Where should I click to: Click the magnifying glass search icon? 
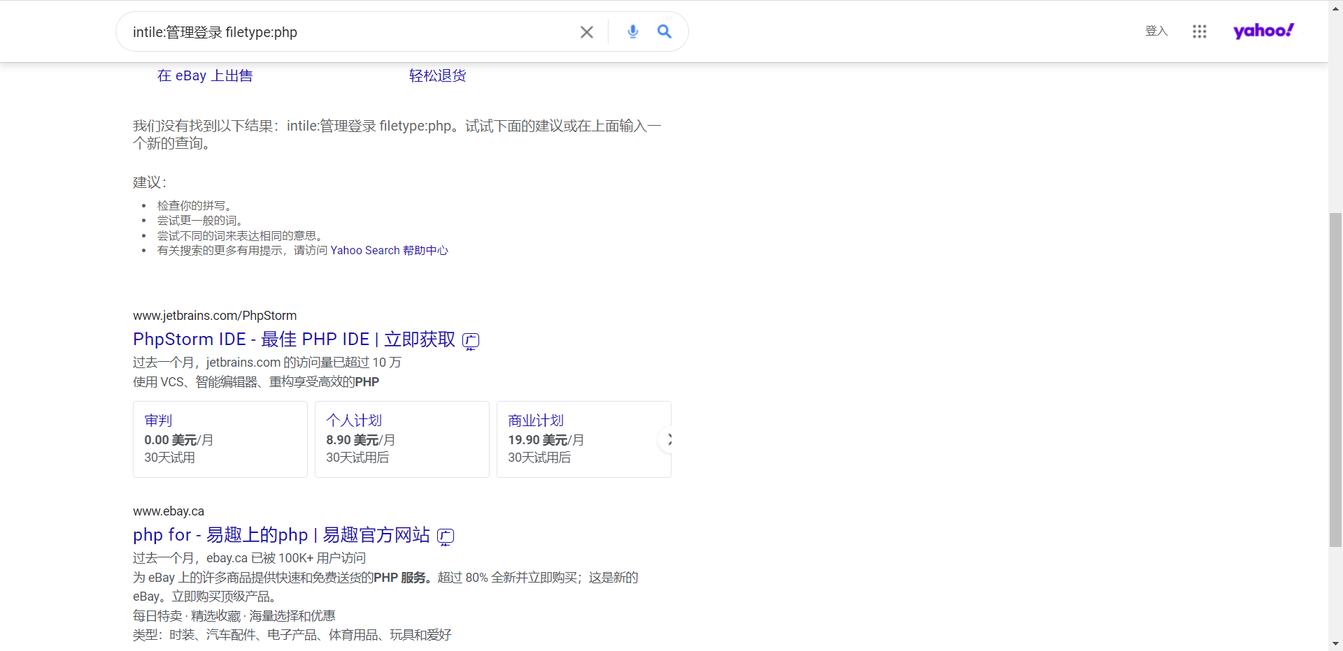click(664, 31)
